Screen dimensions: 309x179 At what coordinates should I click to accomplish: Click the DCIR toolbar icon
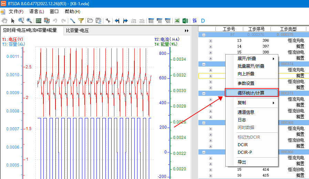[x=195, y=21]
